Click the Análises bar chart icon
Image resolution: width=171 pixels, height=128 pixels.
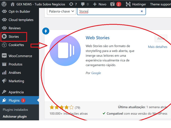tap(4, 72)
